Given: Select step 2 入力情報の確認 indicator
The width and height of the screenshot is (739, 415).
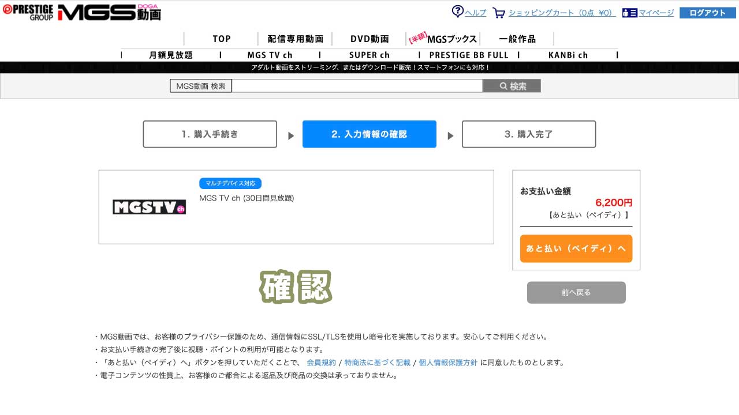Looking at the screenshot, I should 369,134.
